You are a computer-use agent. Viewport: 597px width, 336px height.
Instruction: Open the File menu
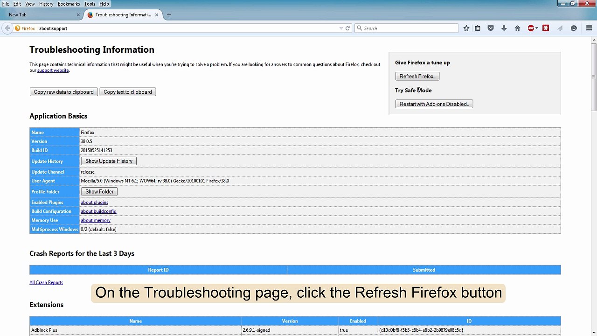(x=6, y=4)
